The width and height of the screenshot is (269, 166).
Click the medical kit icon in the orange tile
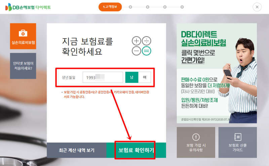23,33
